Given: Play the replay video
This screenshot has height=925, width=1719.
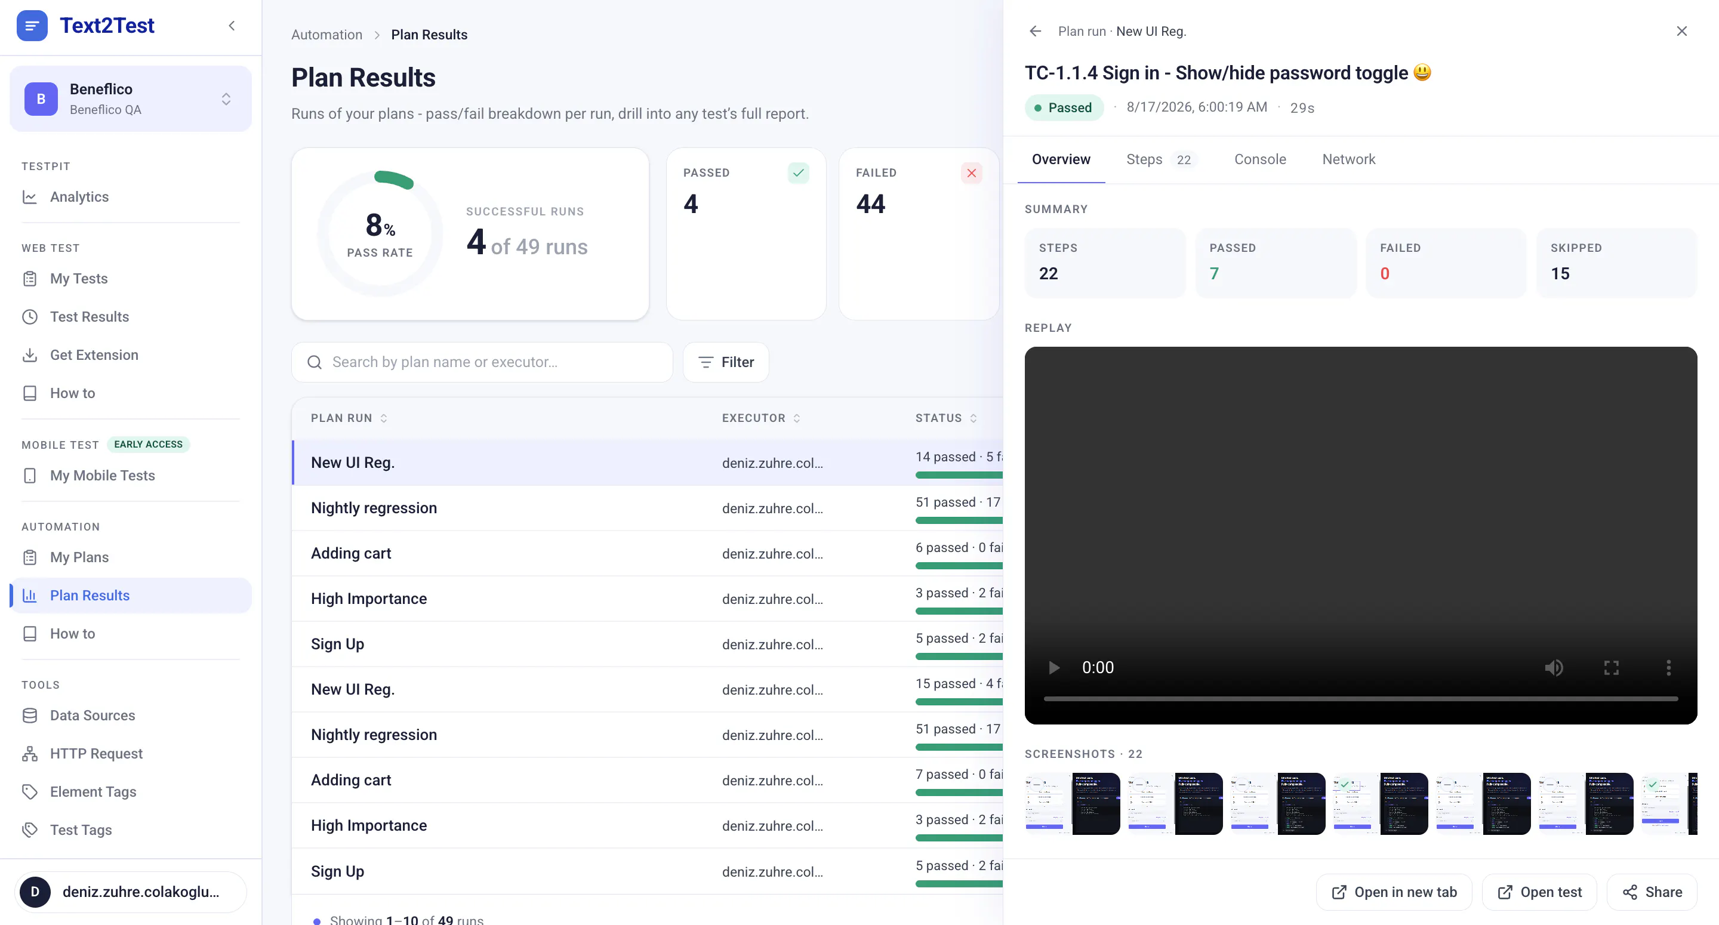Looking at the screenshot, I should (1053, 667).
